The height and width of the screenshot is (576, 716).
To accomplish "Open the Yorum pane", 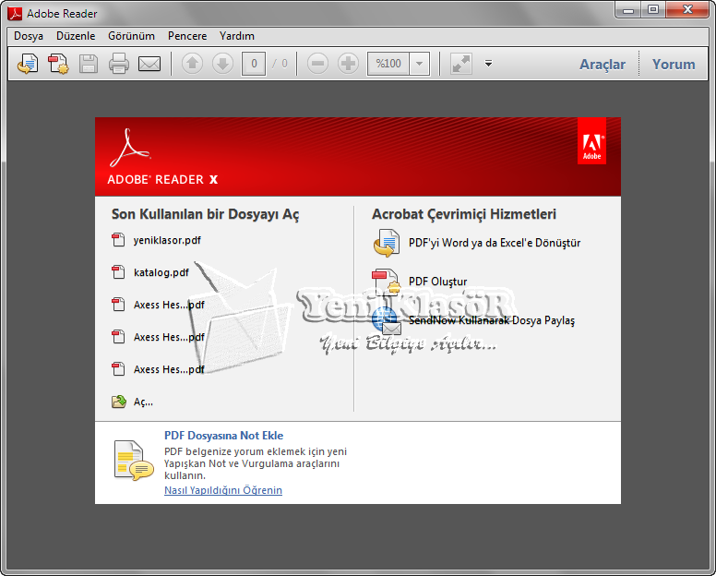I will (674, 65).
